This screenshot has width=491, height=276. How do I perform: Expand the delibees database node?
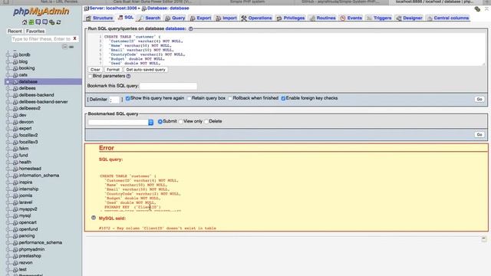pyautogui.click(x=8, y=89)
